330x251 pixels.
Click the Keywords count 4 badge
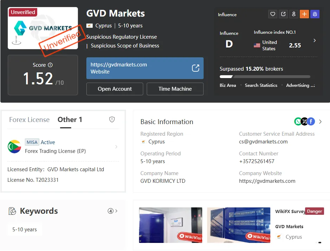tap(111, 211)
